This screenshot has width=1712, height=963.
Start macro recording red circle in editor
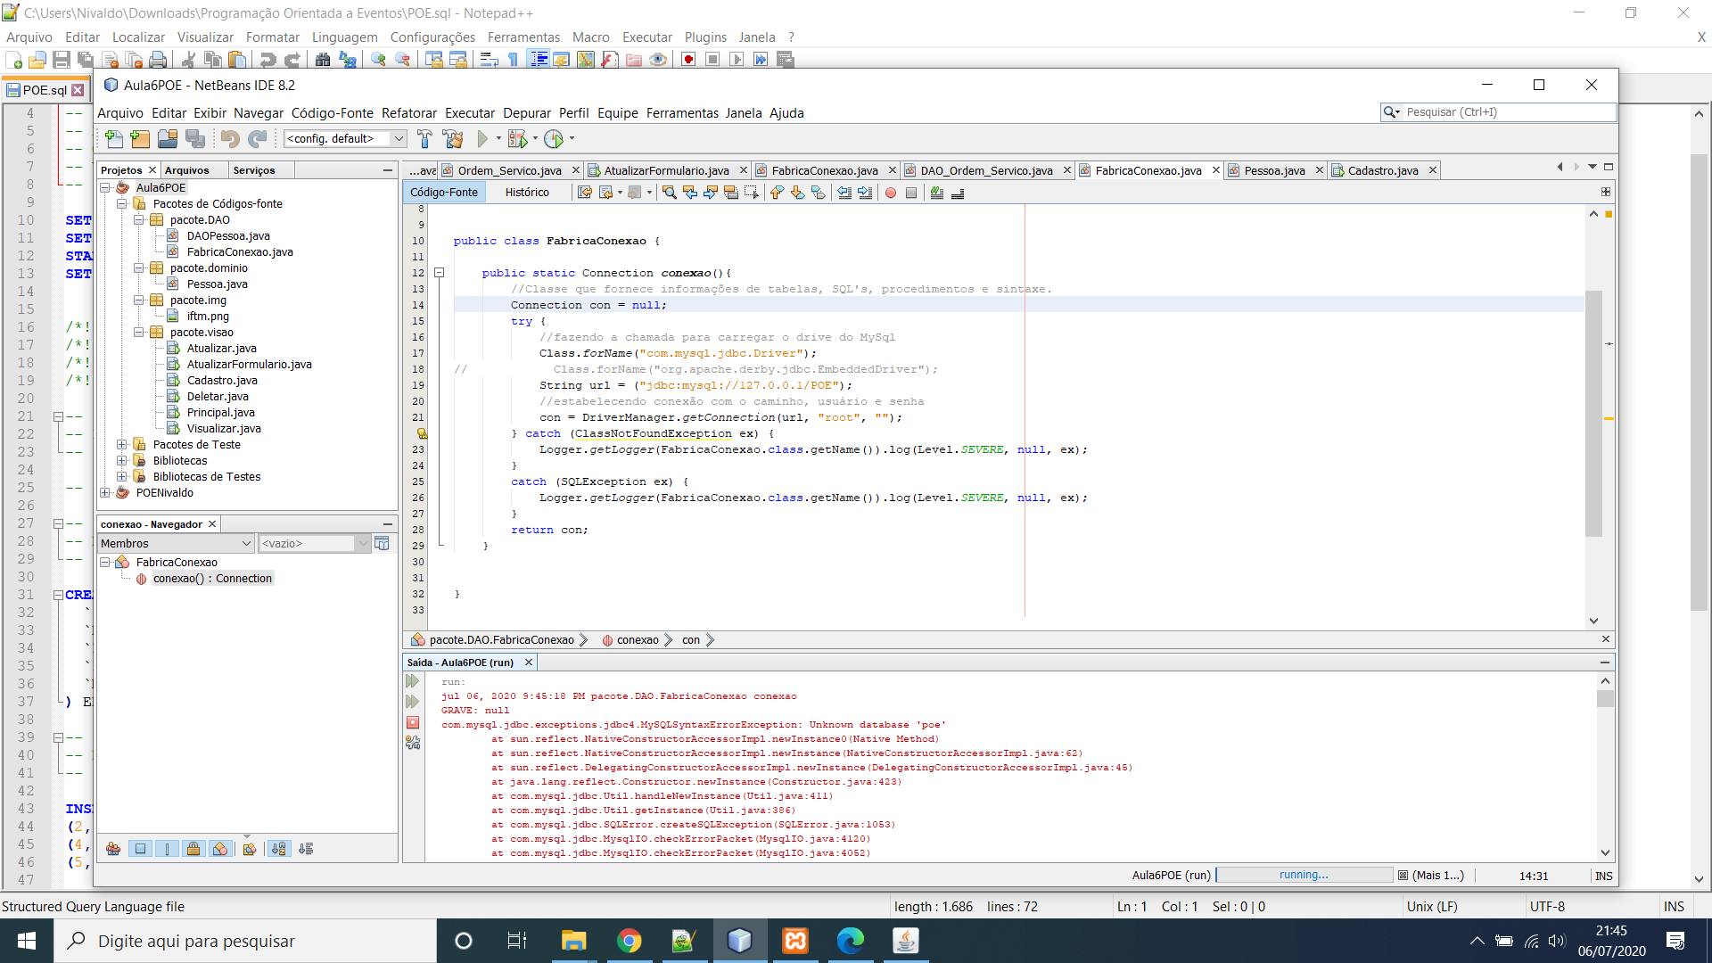(890, 193)
